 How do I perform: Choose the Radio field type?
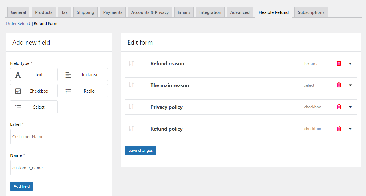tap(84, 91)
